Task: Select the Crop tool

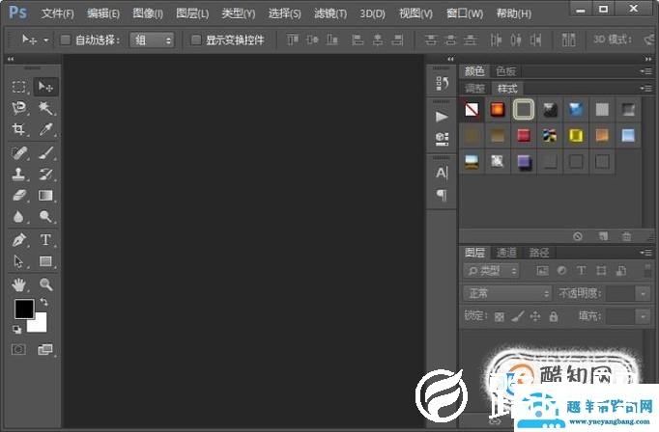Action: tap(19, 129)
